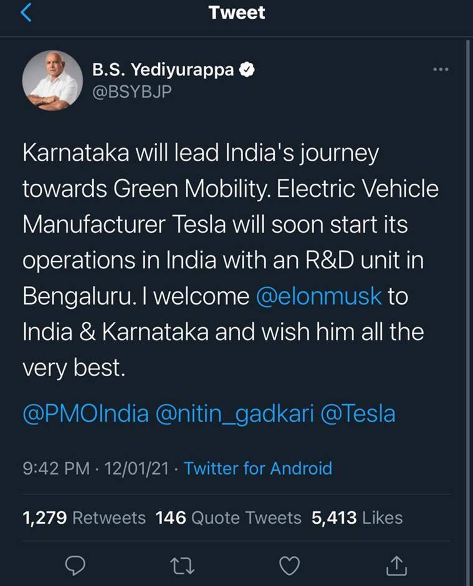
Task: Select the retweet icon below the tweet
Action: [x=181, y=565]
